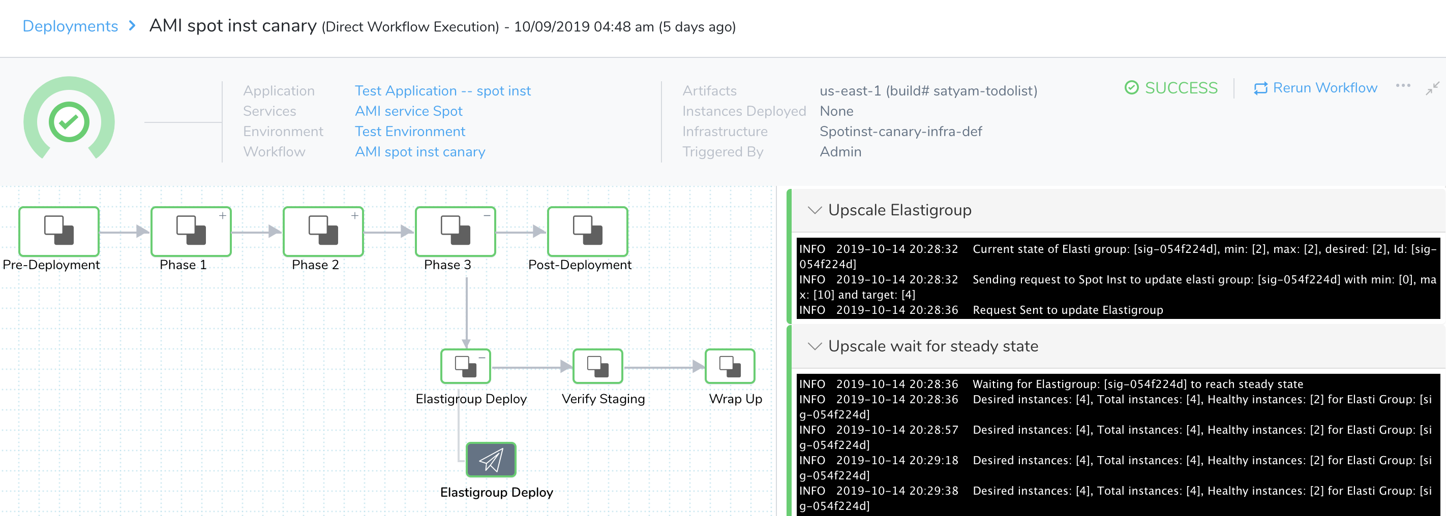
Task: Click the Upscale Elastigroup section title
Action: (x=899, y=210)
